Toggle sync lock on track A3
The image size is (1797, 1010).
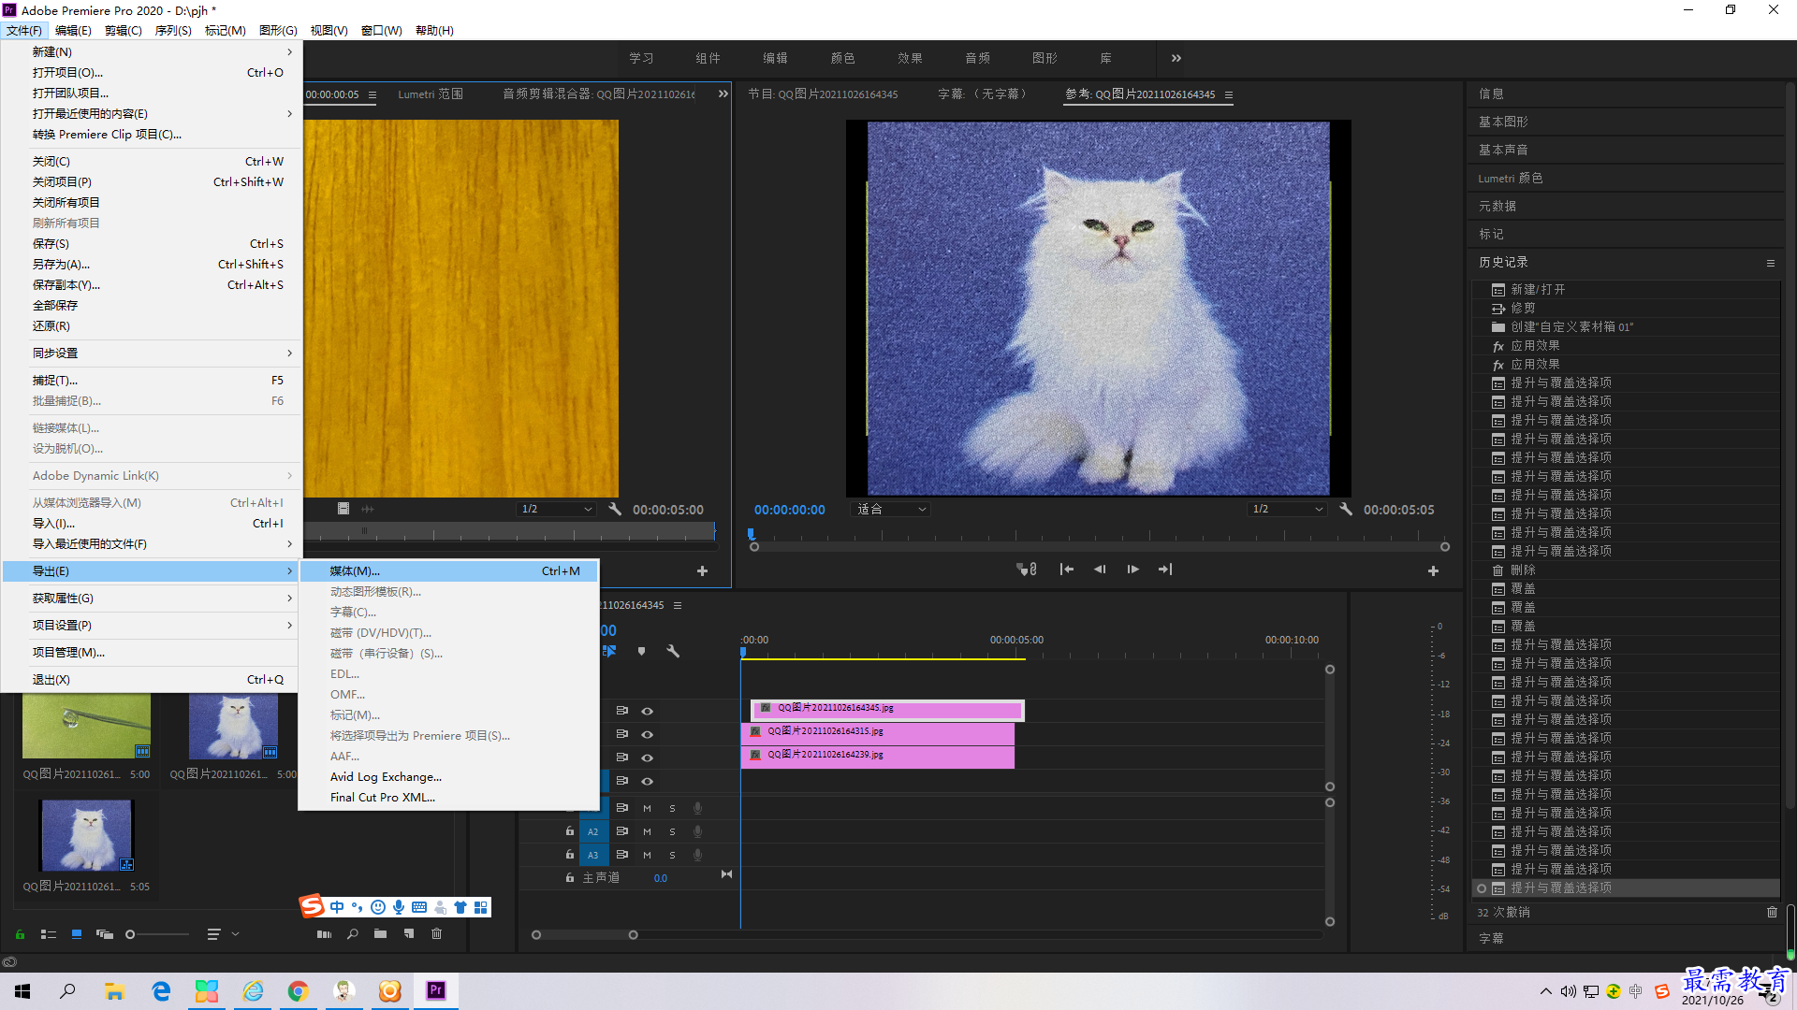pyautogui.click(x=621, y=855)
